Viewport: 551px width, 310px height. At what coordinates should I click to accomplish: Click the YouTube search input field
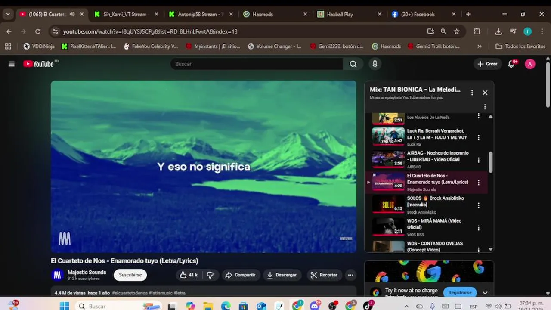coord(257,64)
